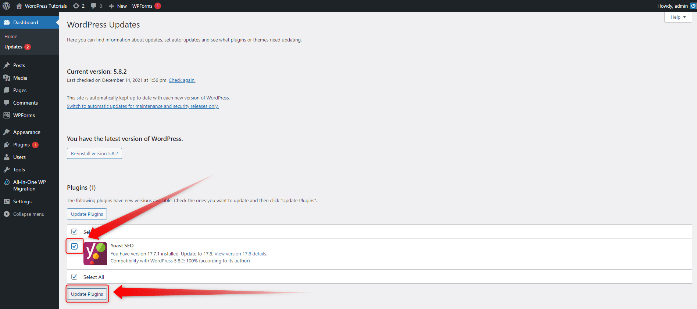Click the Pages icon in sidebar
The height and width of the screenshot is (309, 697).
(x=7, y=90)
